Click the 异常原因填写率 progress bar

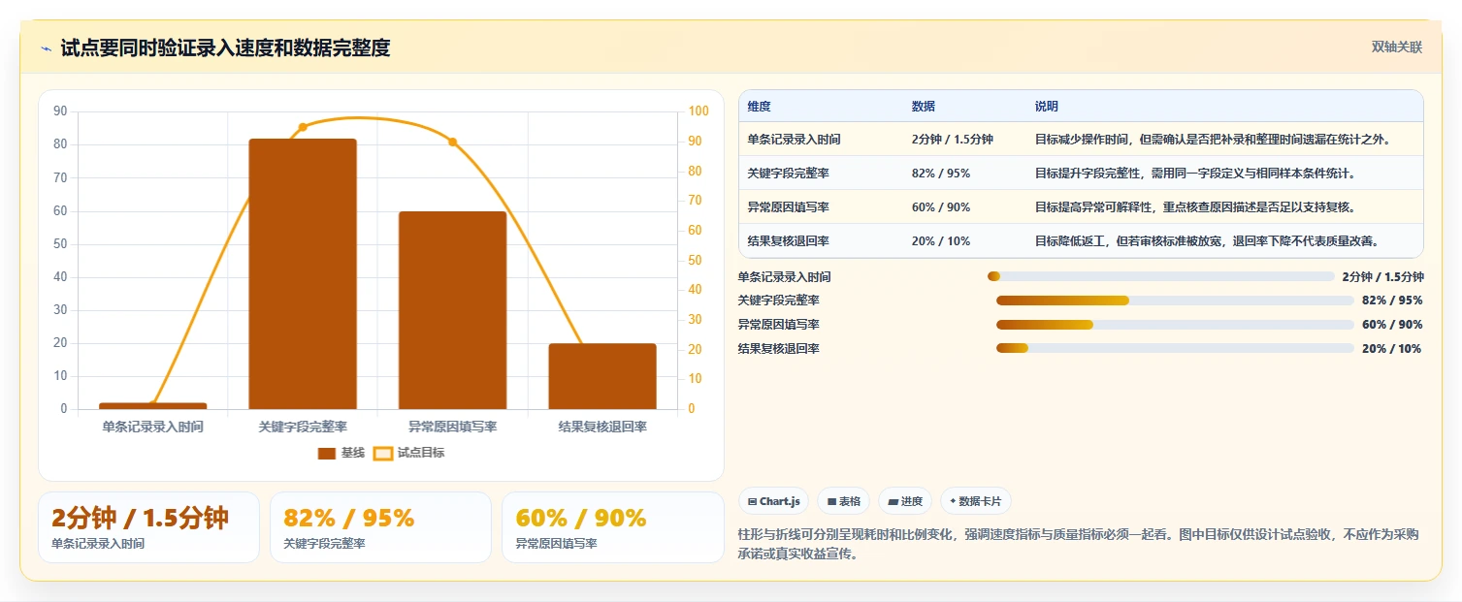tap(1175, 325)
